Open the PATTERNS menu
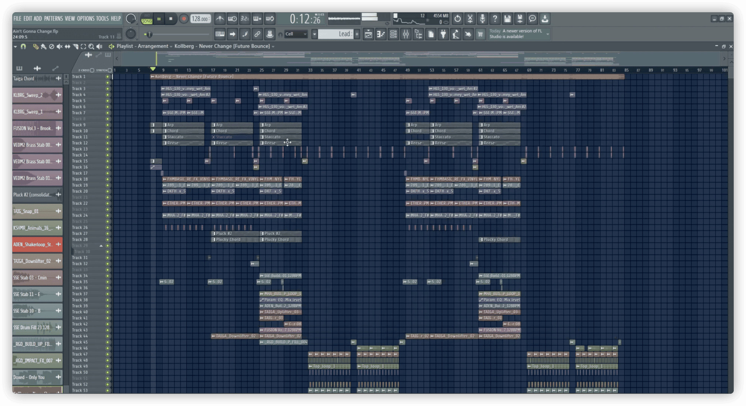The width and height of the screenshot is (746, 406). 53,18
